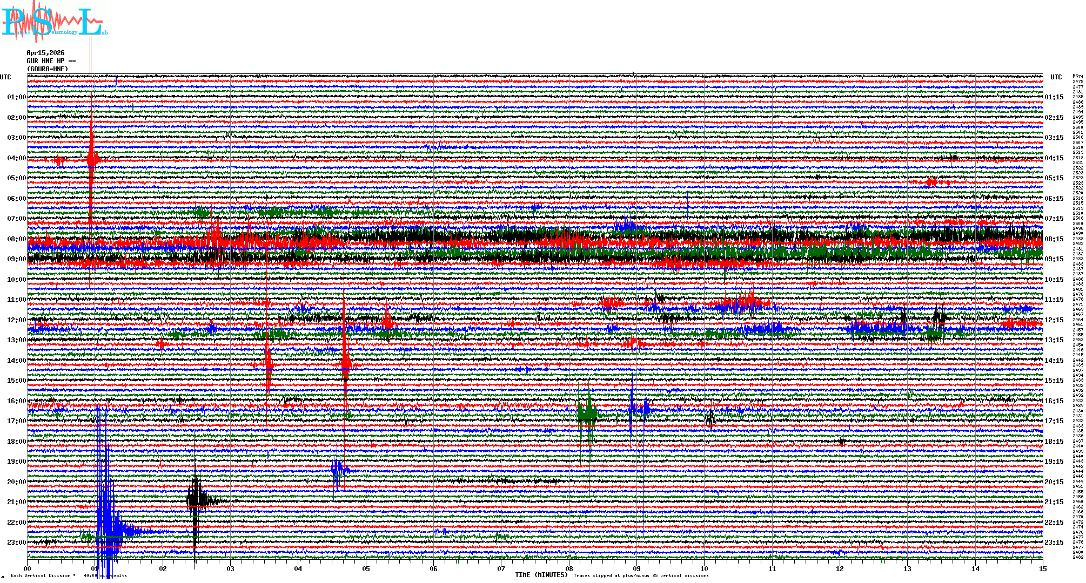Screen dimensions: 1086x583
Task: Click the traces clipped note at bottom
Action: point(641,575)
